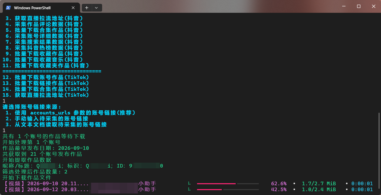Close the terminal window
This screenshot has height=195, width=381.
click(374, 6)
